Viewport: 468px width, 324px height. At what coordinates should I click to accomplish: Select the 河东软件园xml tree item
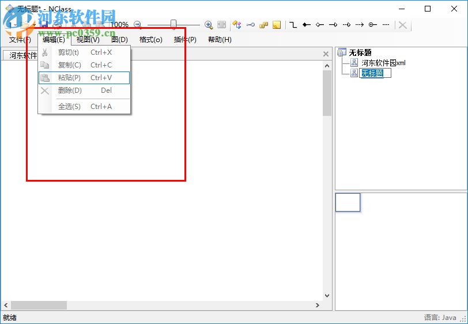383,63
